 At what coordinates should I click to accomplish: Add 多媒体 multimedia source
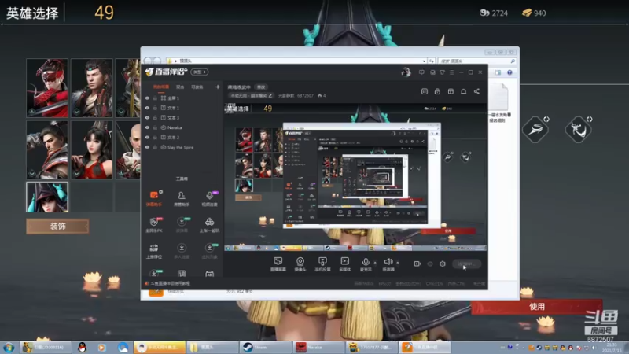344,264
